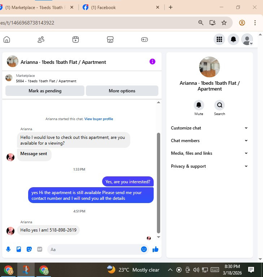The height and width of the screenshot is (277, 263).
Task: Choose a GIF
Action: coord(40,249)
